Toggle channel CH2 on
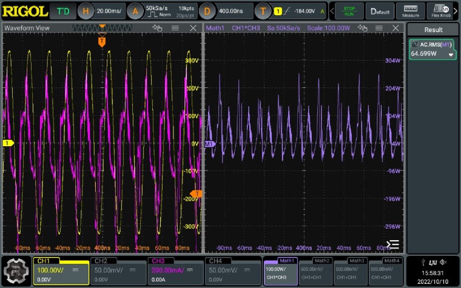The height and width of the screenshot is (288, 461). [117, 270]
